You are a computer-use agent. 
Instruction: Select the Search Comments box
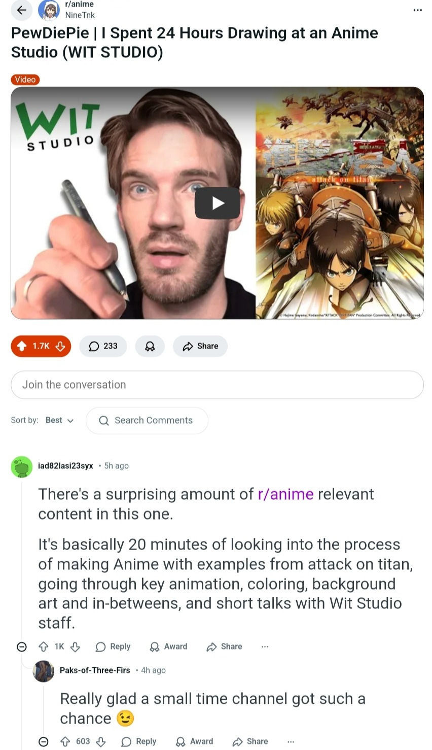point(147,420)
